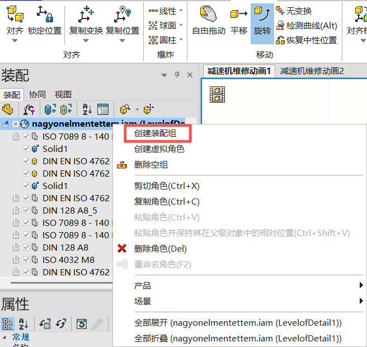This screenshot has height=347, width=367.
Task: Choose the 圆柱 cylindrical explode option
Action: click(x=162, y=40)
